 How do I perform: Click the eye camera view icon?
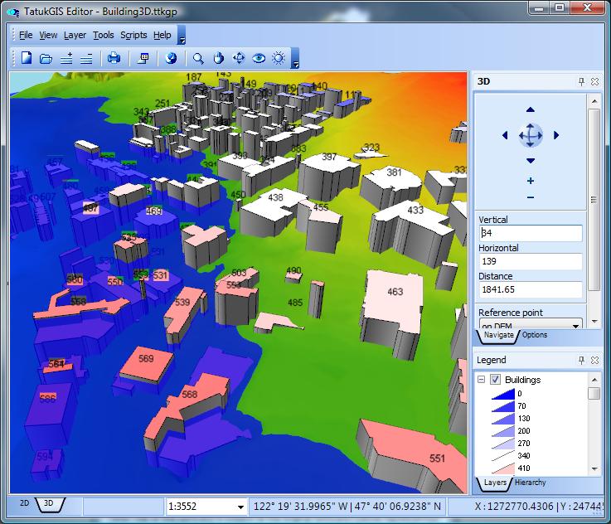coord(259,58)
